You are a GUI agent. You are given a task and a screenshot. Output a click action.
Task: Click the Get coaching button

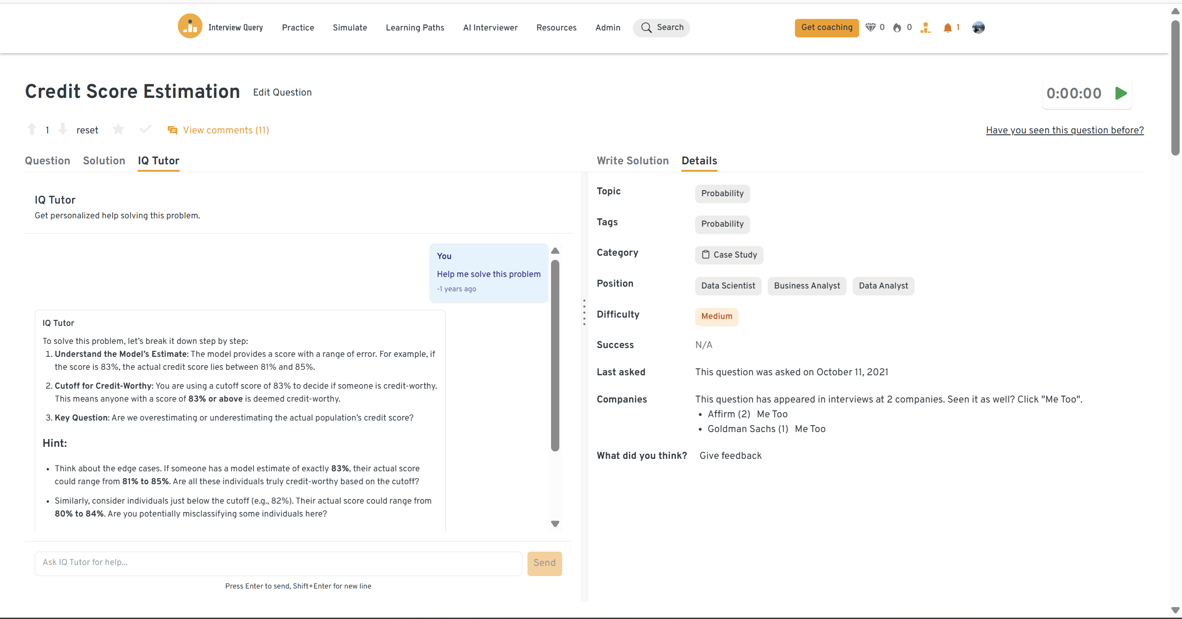826,28
